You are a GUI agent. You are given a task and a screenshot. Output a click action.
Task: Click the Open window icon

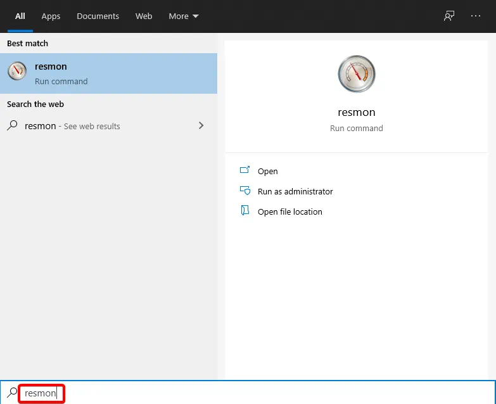(x=245, y=170)
